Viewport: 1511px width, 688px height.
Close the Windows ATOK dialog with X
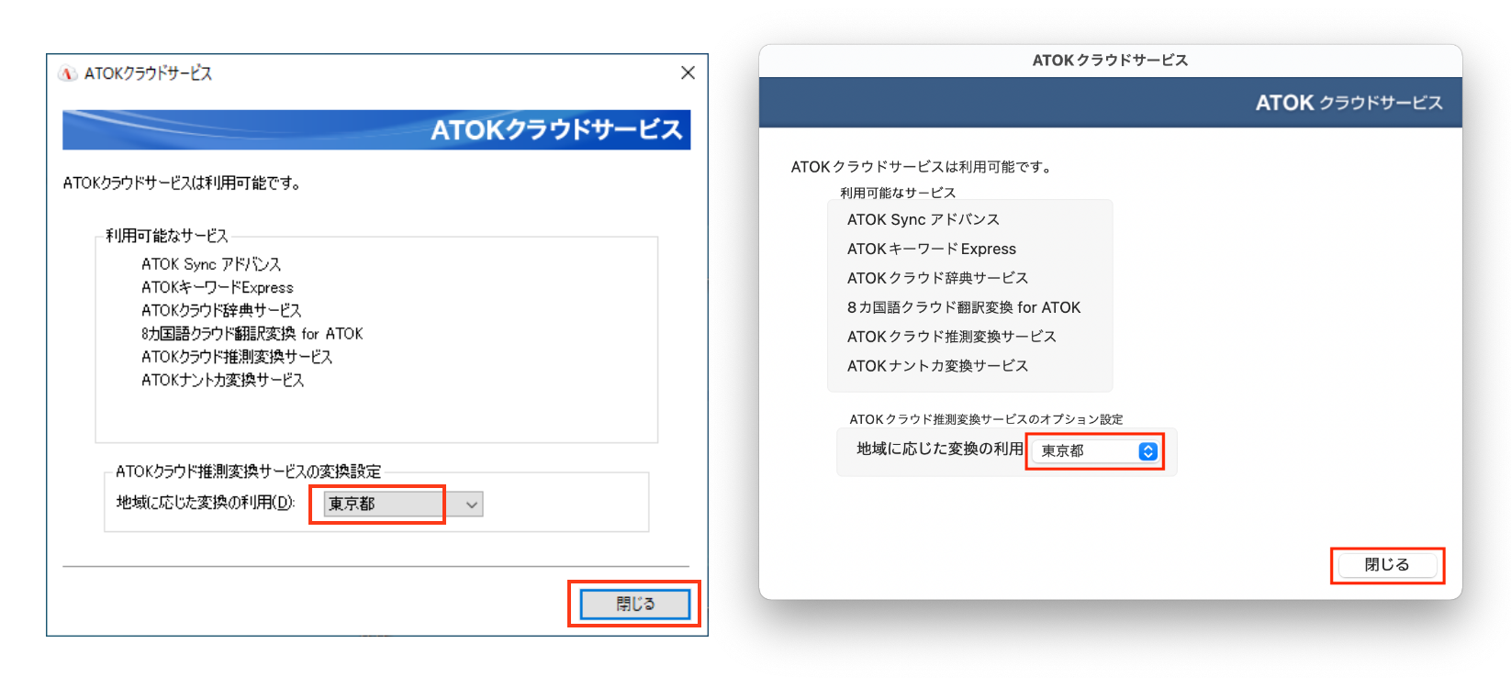coord(688,72)
